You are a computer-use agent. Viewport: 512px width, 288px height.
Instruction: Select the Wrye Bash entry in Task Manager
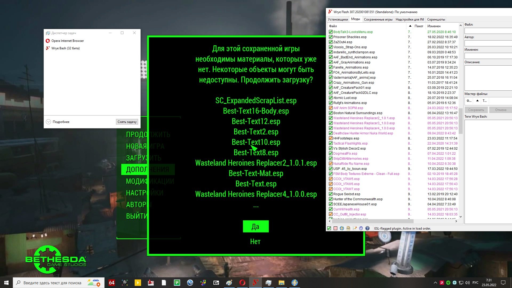(65, 48)
